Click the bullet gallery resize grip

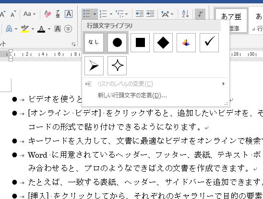[226, 104]
